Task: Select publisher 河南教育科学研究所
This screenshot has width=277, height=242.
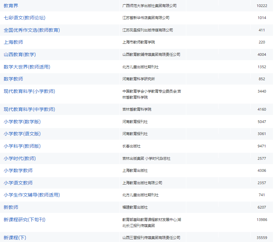Action: tap(139, 79)
